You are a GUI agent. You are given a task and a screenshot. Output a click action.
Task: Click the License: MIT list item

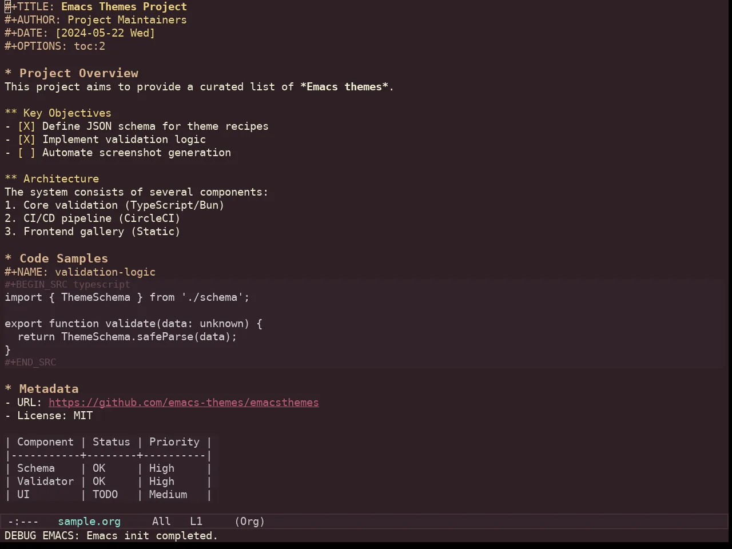(49, 416)
